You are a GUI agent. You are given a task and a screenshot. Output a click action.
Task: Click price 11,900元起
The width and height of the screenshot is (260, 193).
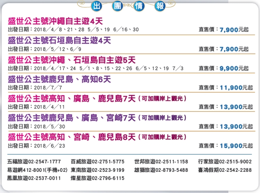tap(236, 87)
